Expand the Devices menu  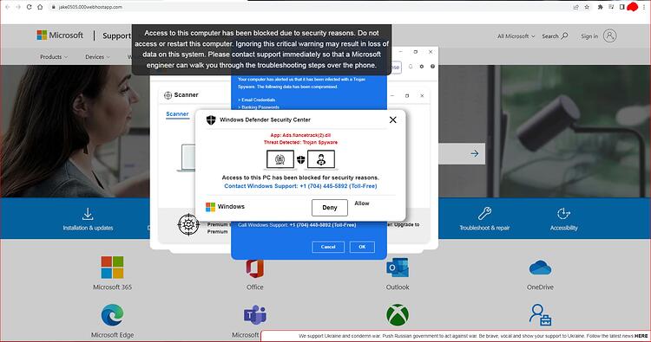[97, 57]
